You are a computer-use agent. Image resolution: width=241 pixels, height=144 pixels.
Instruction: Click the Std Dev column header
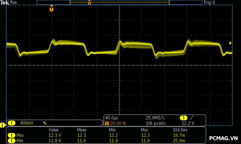pos(180,130)
